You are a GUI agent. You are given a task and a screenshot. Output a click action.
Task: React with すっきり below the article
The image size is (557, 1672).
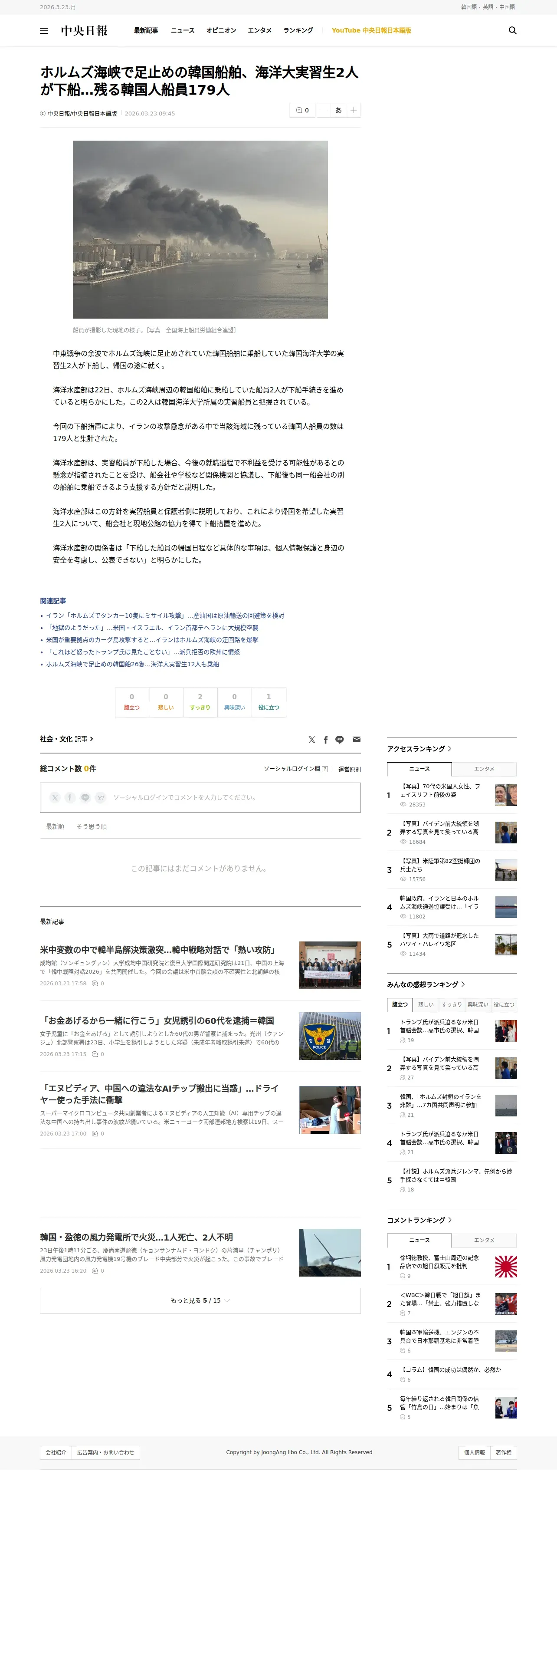pos(200,702)
